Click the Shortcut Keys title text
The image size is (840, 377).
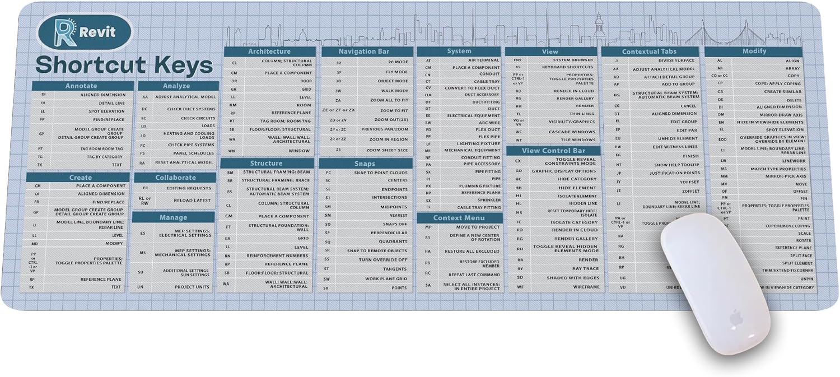click(124, 66)
